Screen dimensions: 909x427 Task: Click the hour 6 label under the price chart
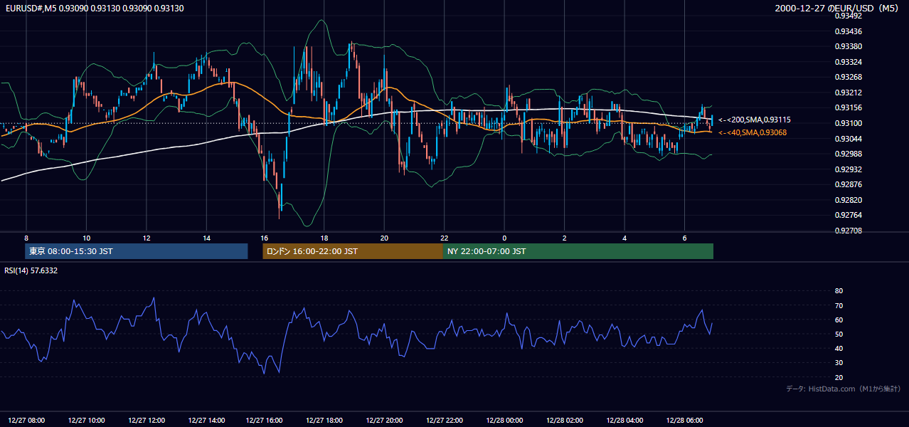tap(684, 238)
